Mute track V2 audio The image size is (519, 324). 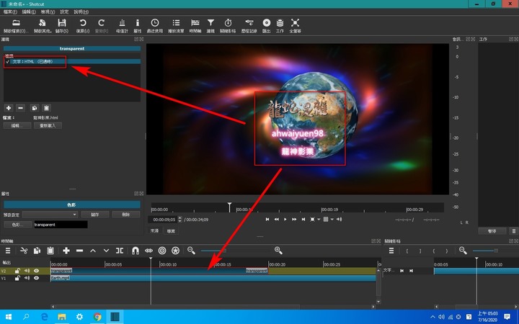[27, 271]
